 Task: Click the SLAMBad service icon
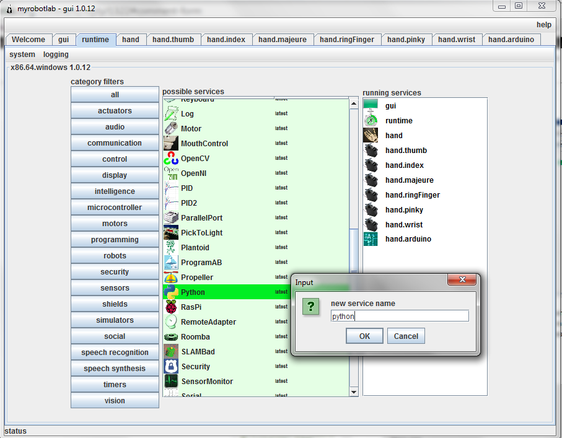pyautogui.click(x=171, y=352)
